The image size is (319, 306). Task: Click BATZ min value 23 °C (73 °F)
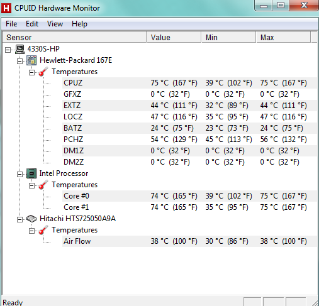click(227, 128)
